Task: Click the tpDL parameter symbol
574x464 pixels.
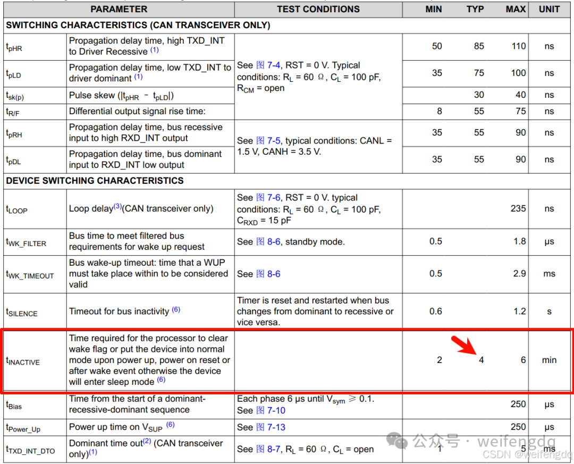Action: coord(13,161)
